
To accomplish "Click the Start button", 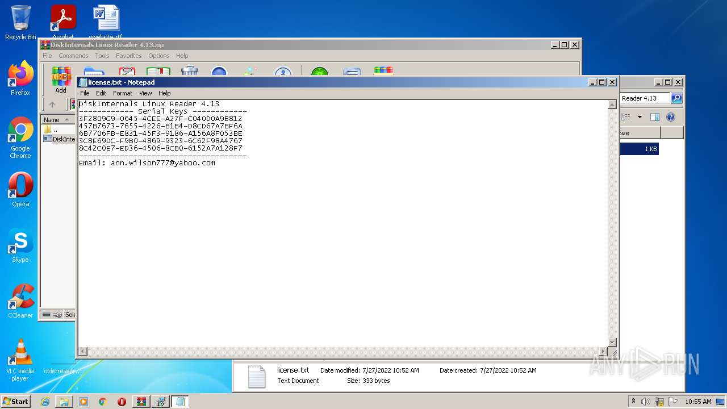I will point(16,402).
